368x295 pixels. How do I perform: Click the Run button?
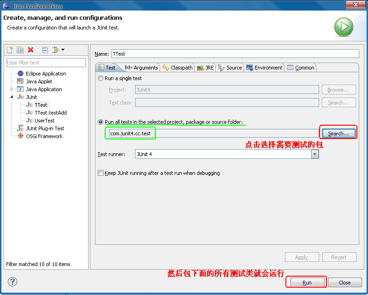(x=307, y=283)
